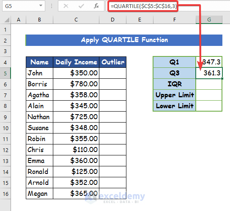
Task: Select the cell containing Robin
Action: pyautogui.click(x=39, y=139)
